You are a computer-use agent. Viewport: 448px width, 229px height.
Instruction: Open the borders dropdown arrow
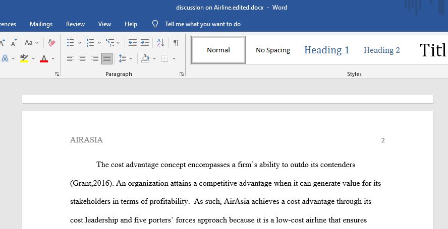(x=174, y=58)
